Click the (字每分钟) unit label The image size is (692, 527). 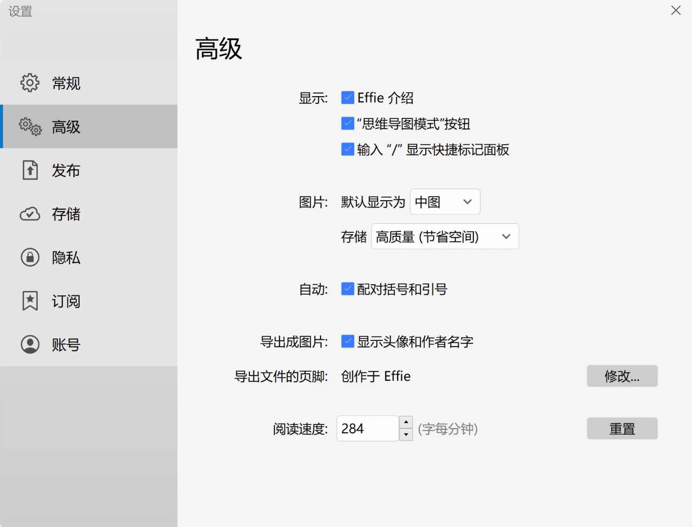coord(448,429)
